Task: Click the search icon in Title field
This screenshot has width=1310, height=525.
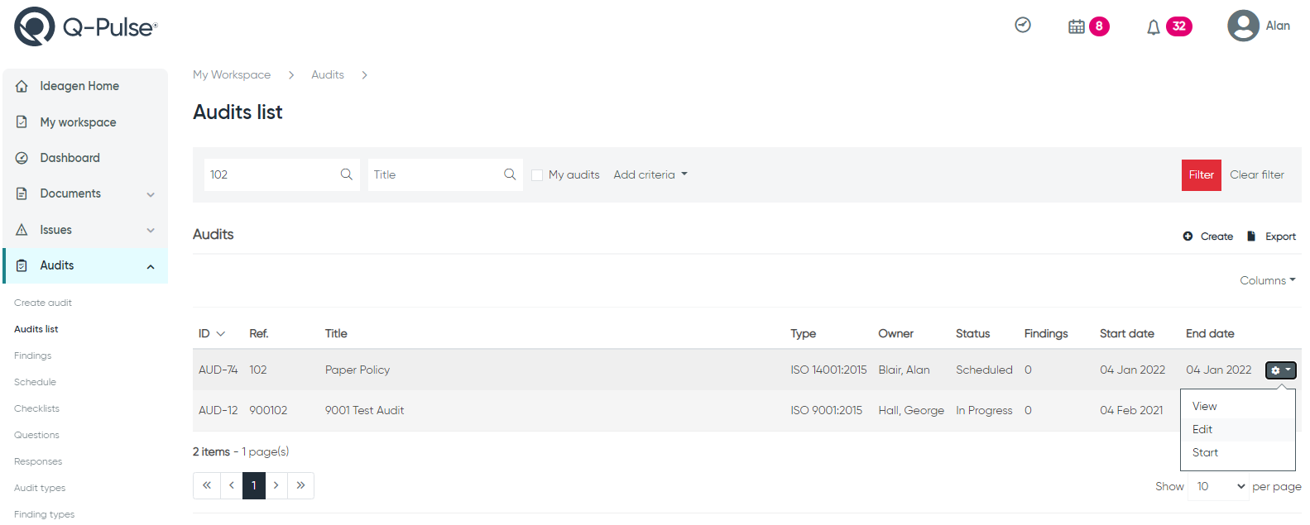Action: 510,174
